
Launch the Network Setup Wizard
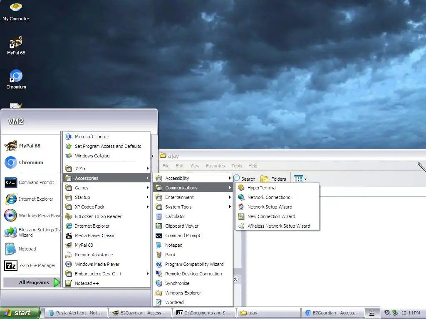277,207
